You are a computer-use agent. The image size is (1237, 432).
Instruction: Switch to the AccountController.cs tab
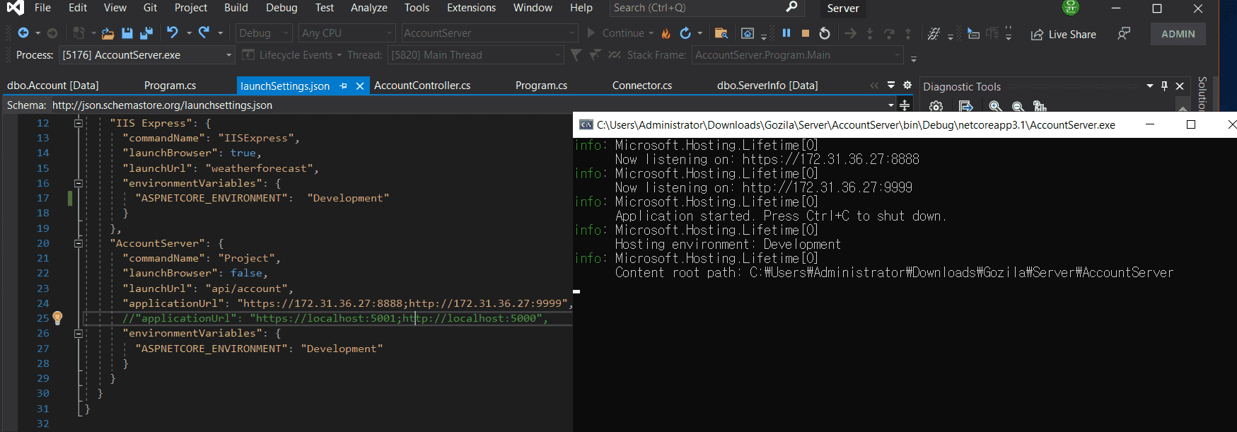422,86
